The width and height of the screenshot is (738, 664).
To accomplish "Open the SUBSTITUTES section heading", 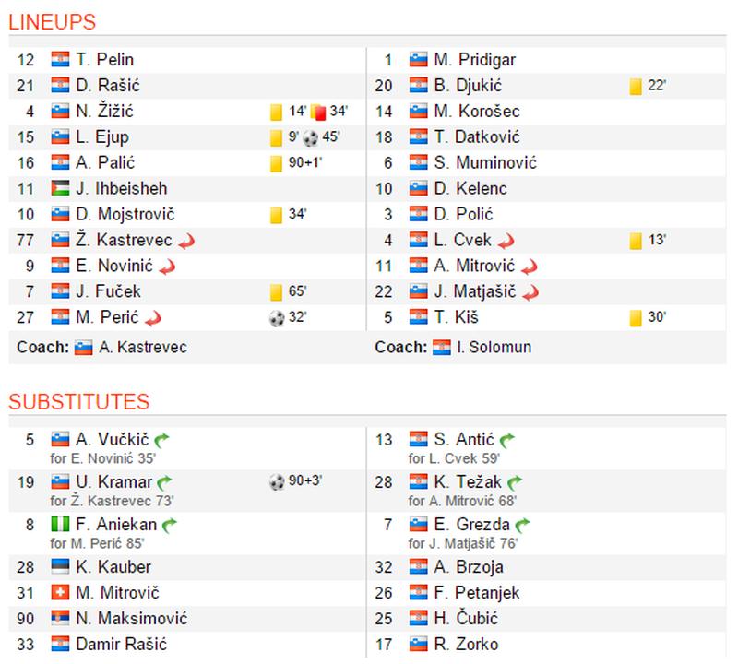I will coord(78,401).
